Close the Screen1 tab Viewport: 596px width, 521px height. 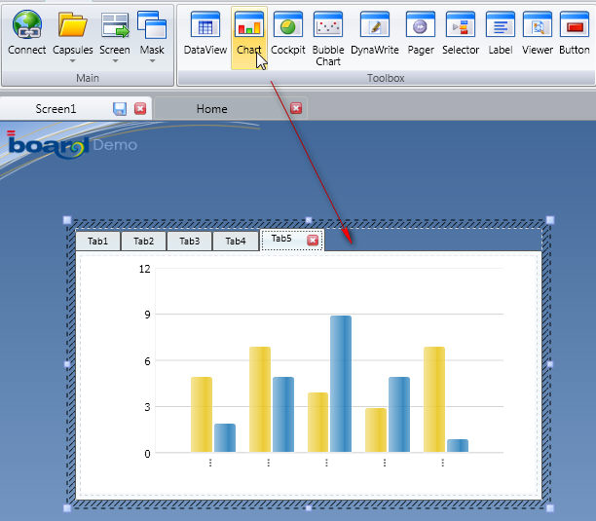click(x=140, y=109)
